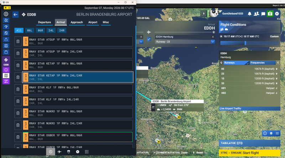Open EFB settings gear in bottom bar
This screenshot has width=285, height=158.
click(x=78, y=152)
